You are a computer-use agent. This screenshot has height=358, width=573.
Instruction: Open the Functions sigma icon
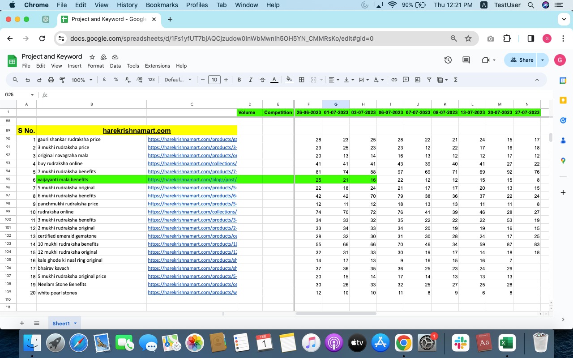tap(456, 80)
